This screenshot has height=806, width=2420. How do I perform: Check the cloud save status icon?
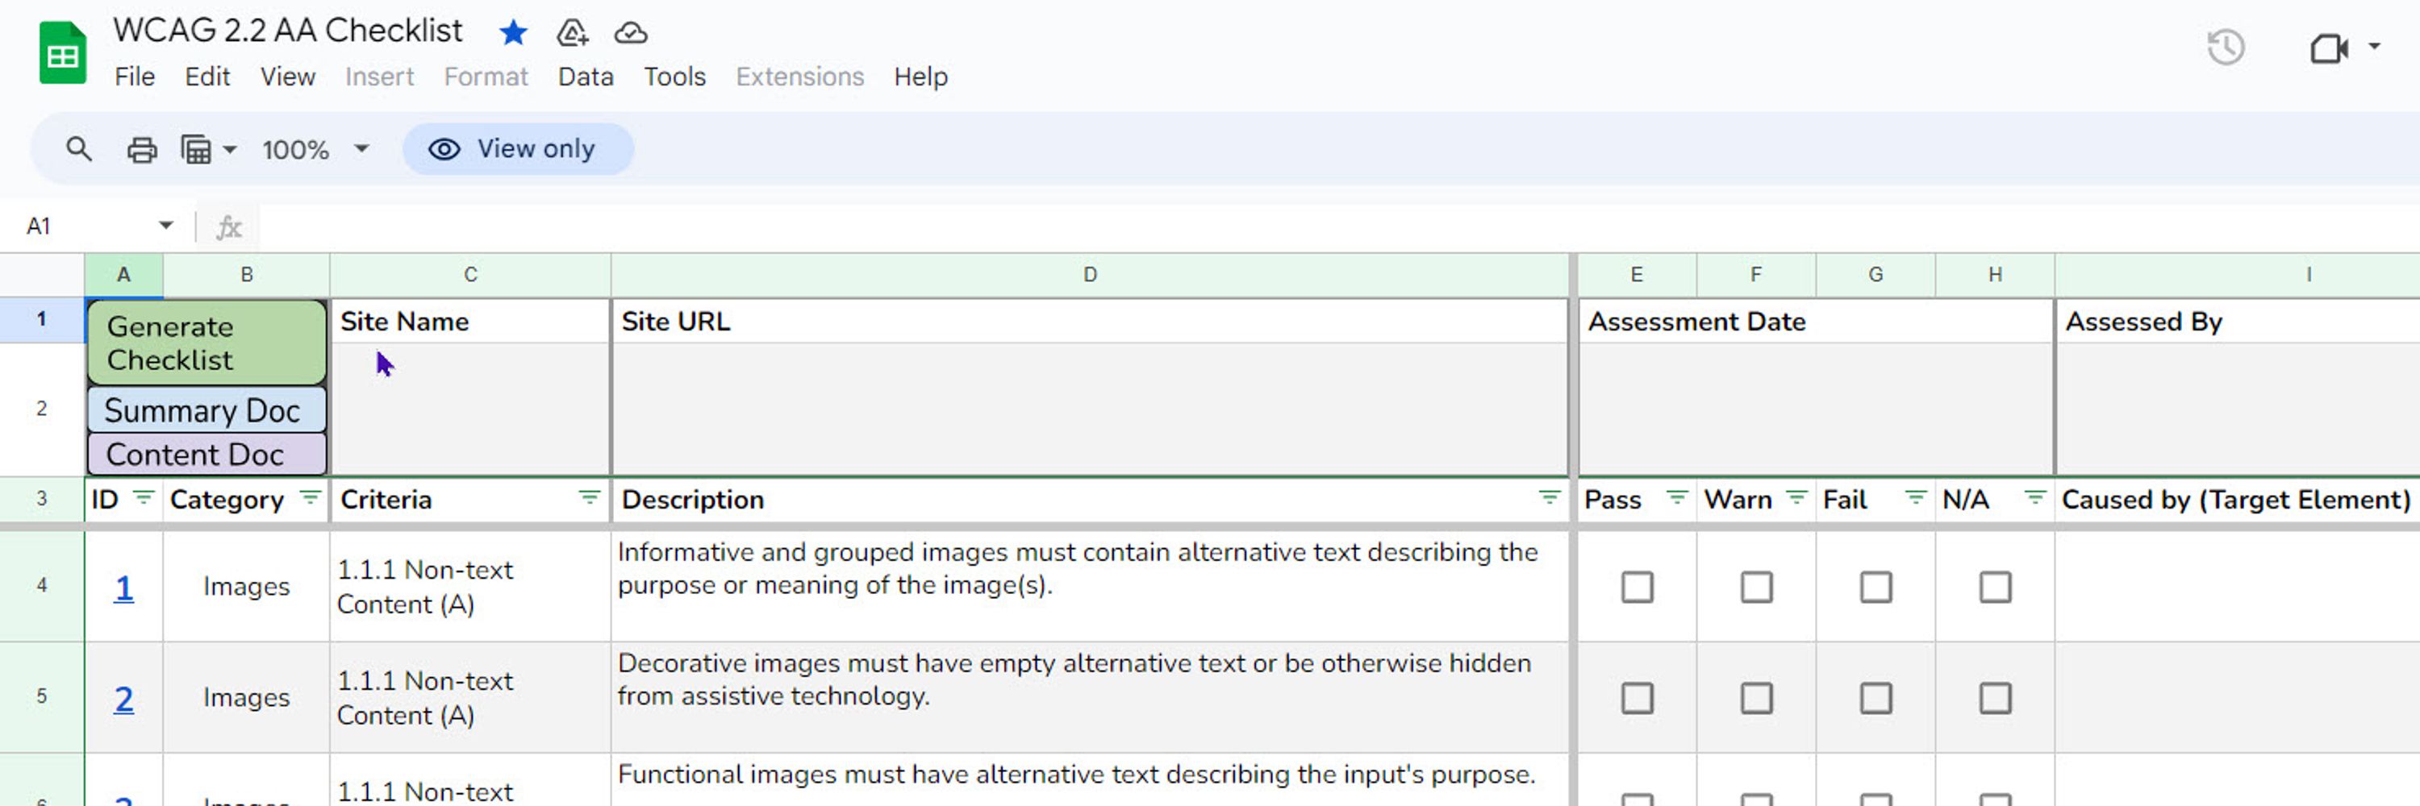tap(630, 33)
